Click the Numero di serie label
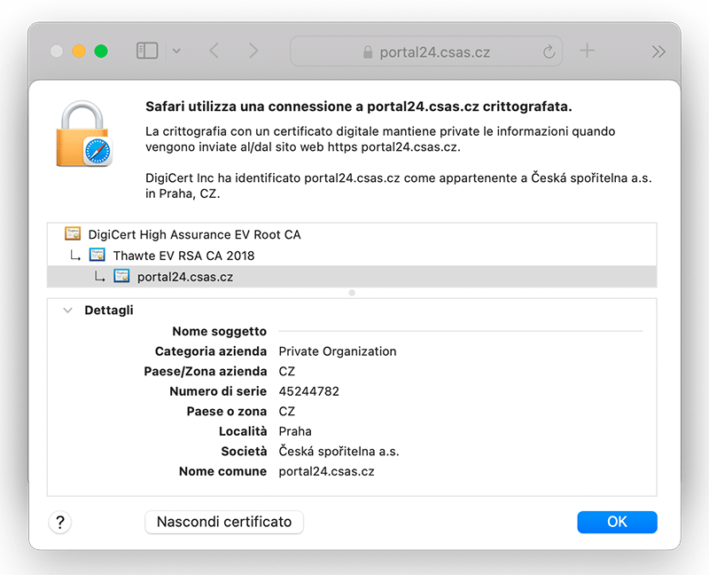Image resolution: width=709 pixels, height=575 pixels. tap(218, 391)
